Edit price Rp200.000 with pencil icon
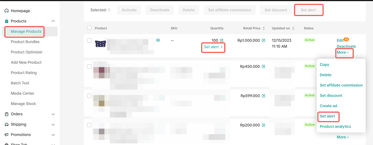The height and width of the screenshot is (145, 373). (263, 125)
